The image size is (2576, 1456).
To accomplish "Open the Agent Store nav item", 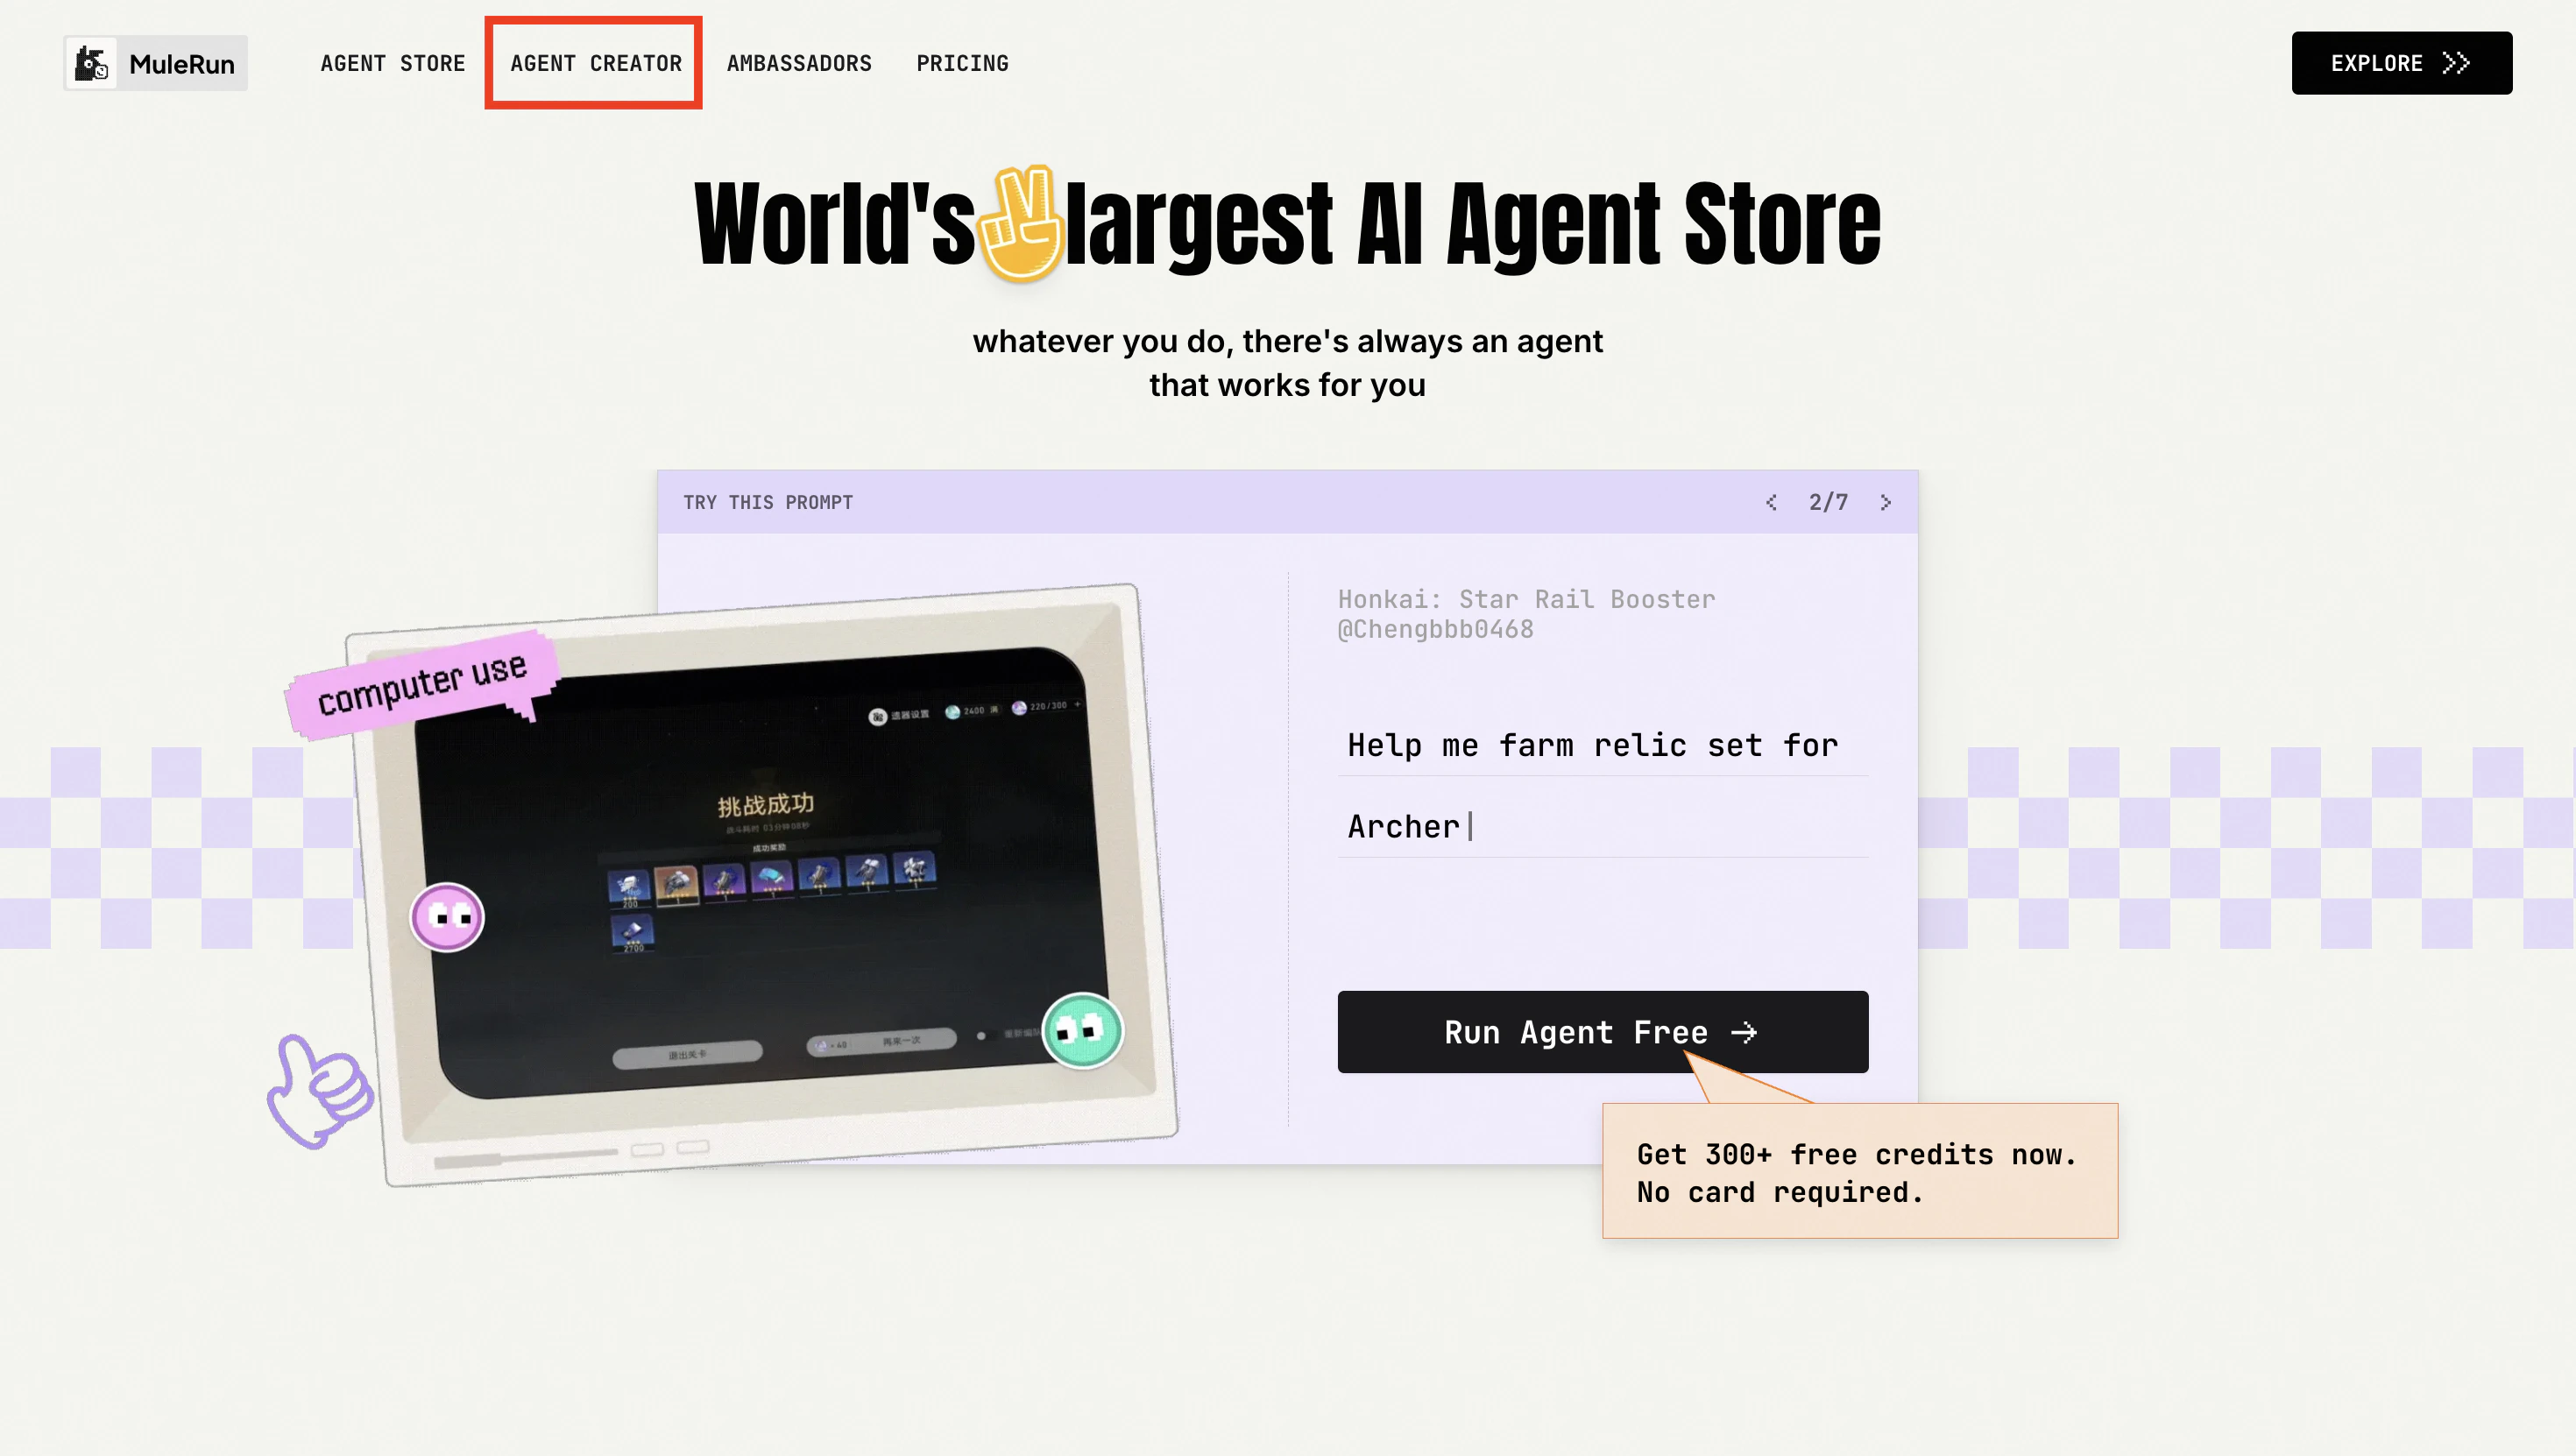I will (x=393, y=63).
